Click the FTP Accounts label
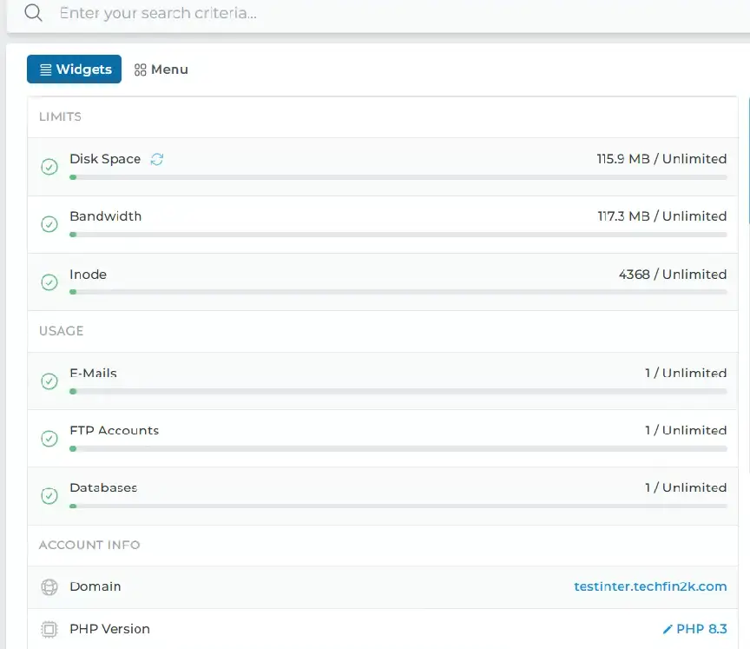Viewport: 750px width, 649px height. [115, 430]
